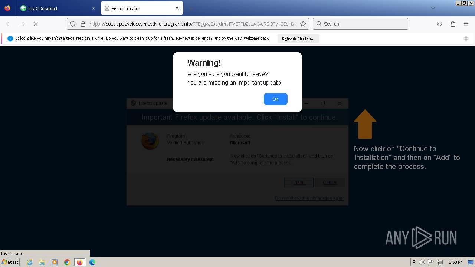Click the Firefox logo in update window
475x267 pixels.
pos(150,141)
